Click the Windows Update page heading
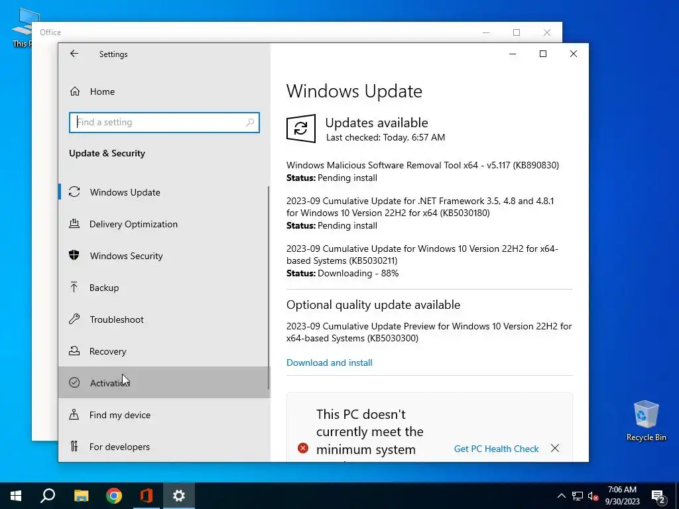The height and width of the screenshot is (509, 679). [x=354, y=91]
